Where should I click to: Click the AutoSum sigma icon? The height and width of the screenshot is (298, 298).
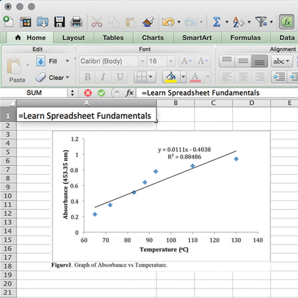coord(217,22)
